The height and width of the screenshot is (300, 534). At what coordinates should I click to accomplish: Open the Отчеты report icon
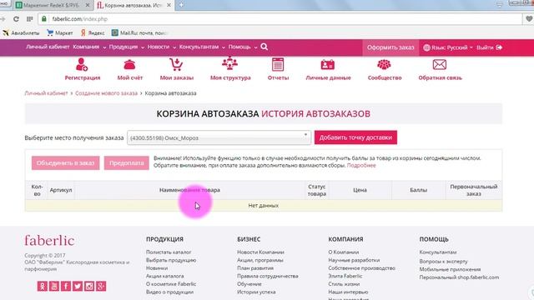(x=278, y=64)
